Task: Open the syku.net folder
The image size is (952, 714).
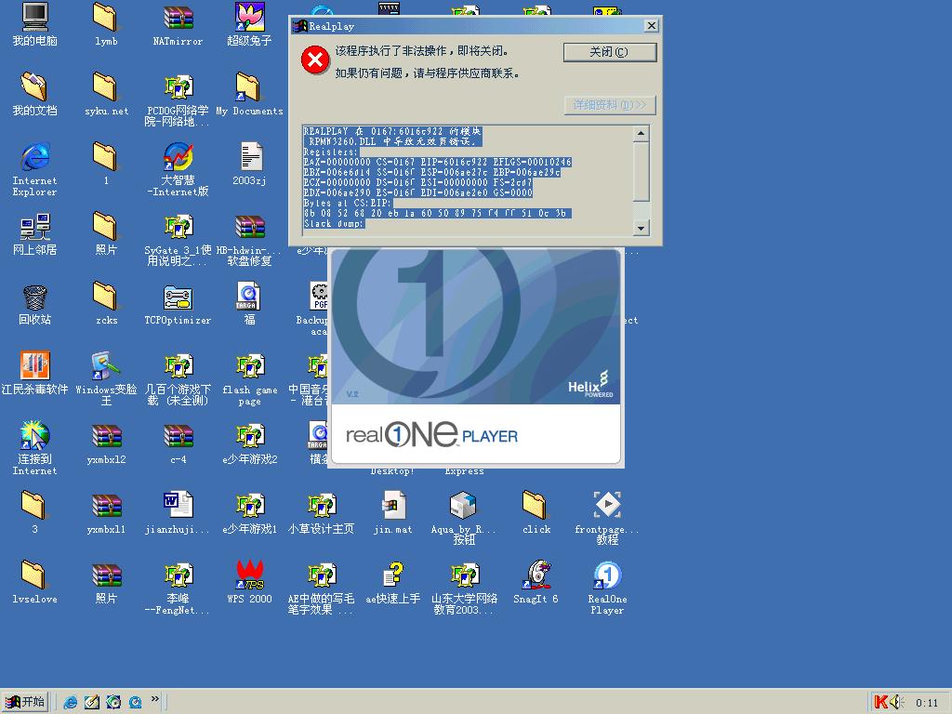Action: click(x=106, y=86)
